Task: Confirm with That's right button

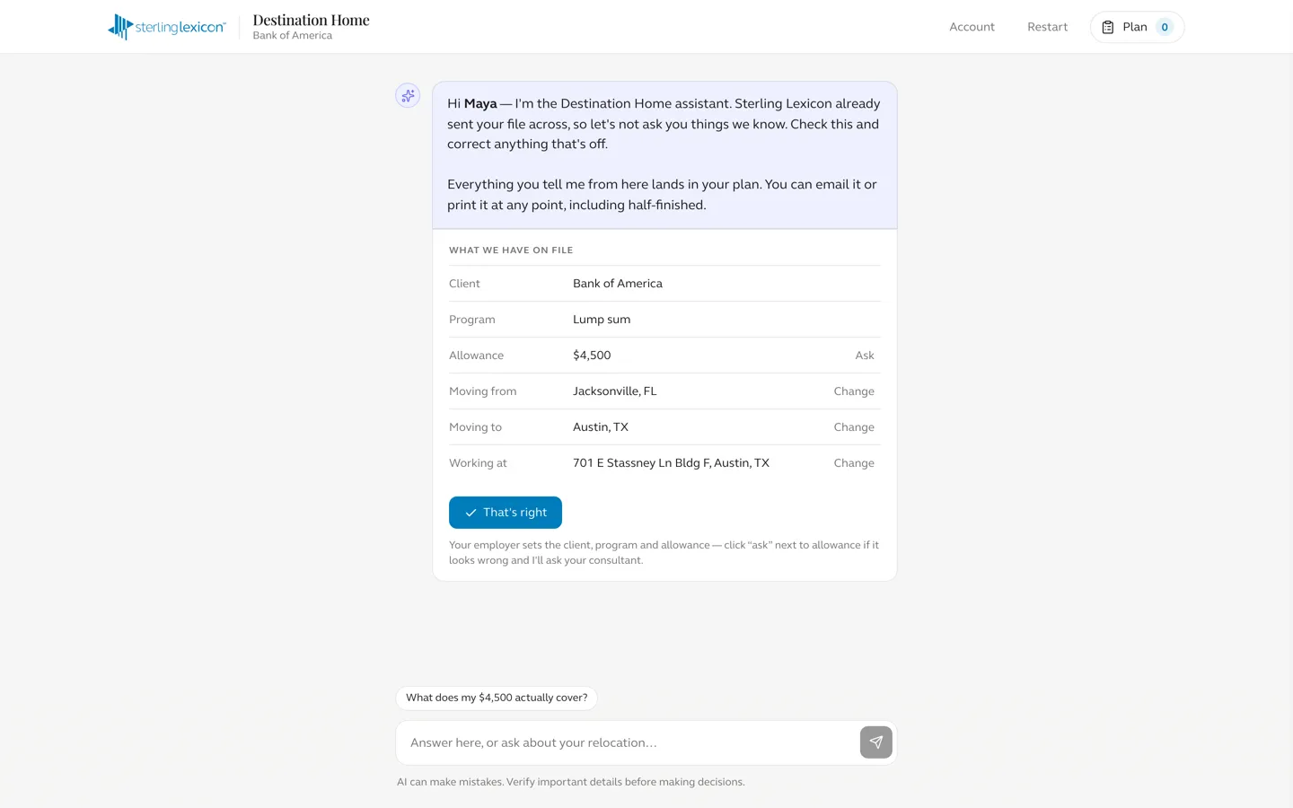Action: 506,513
